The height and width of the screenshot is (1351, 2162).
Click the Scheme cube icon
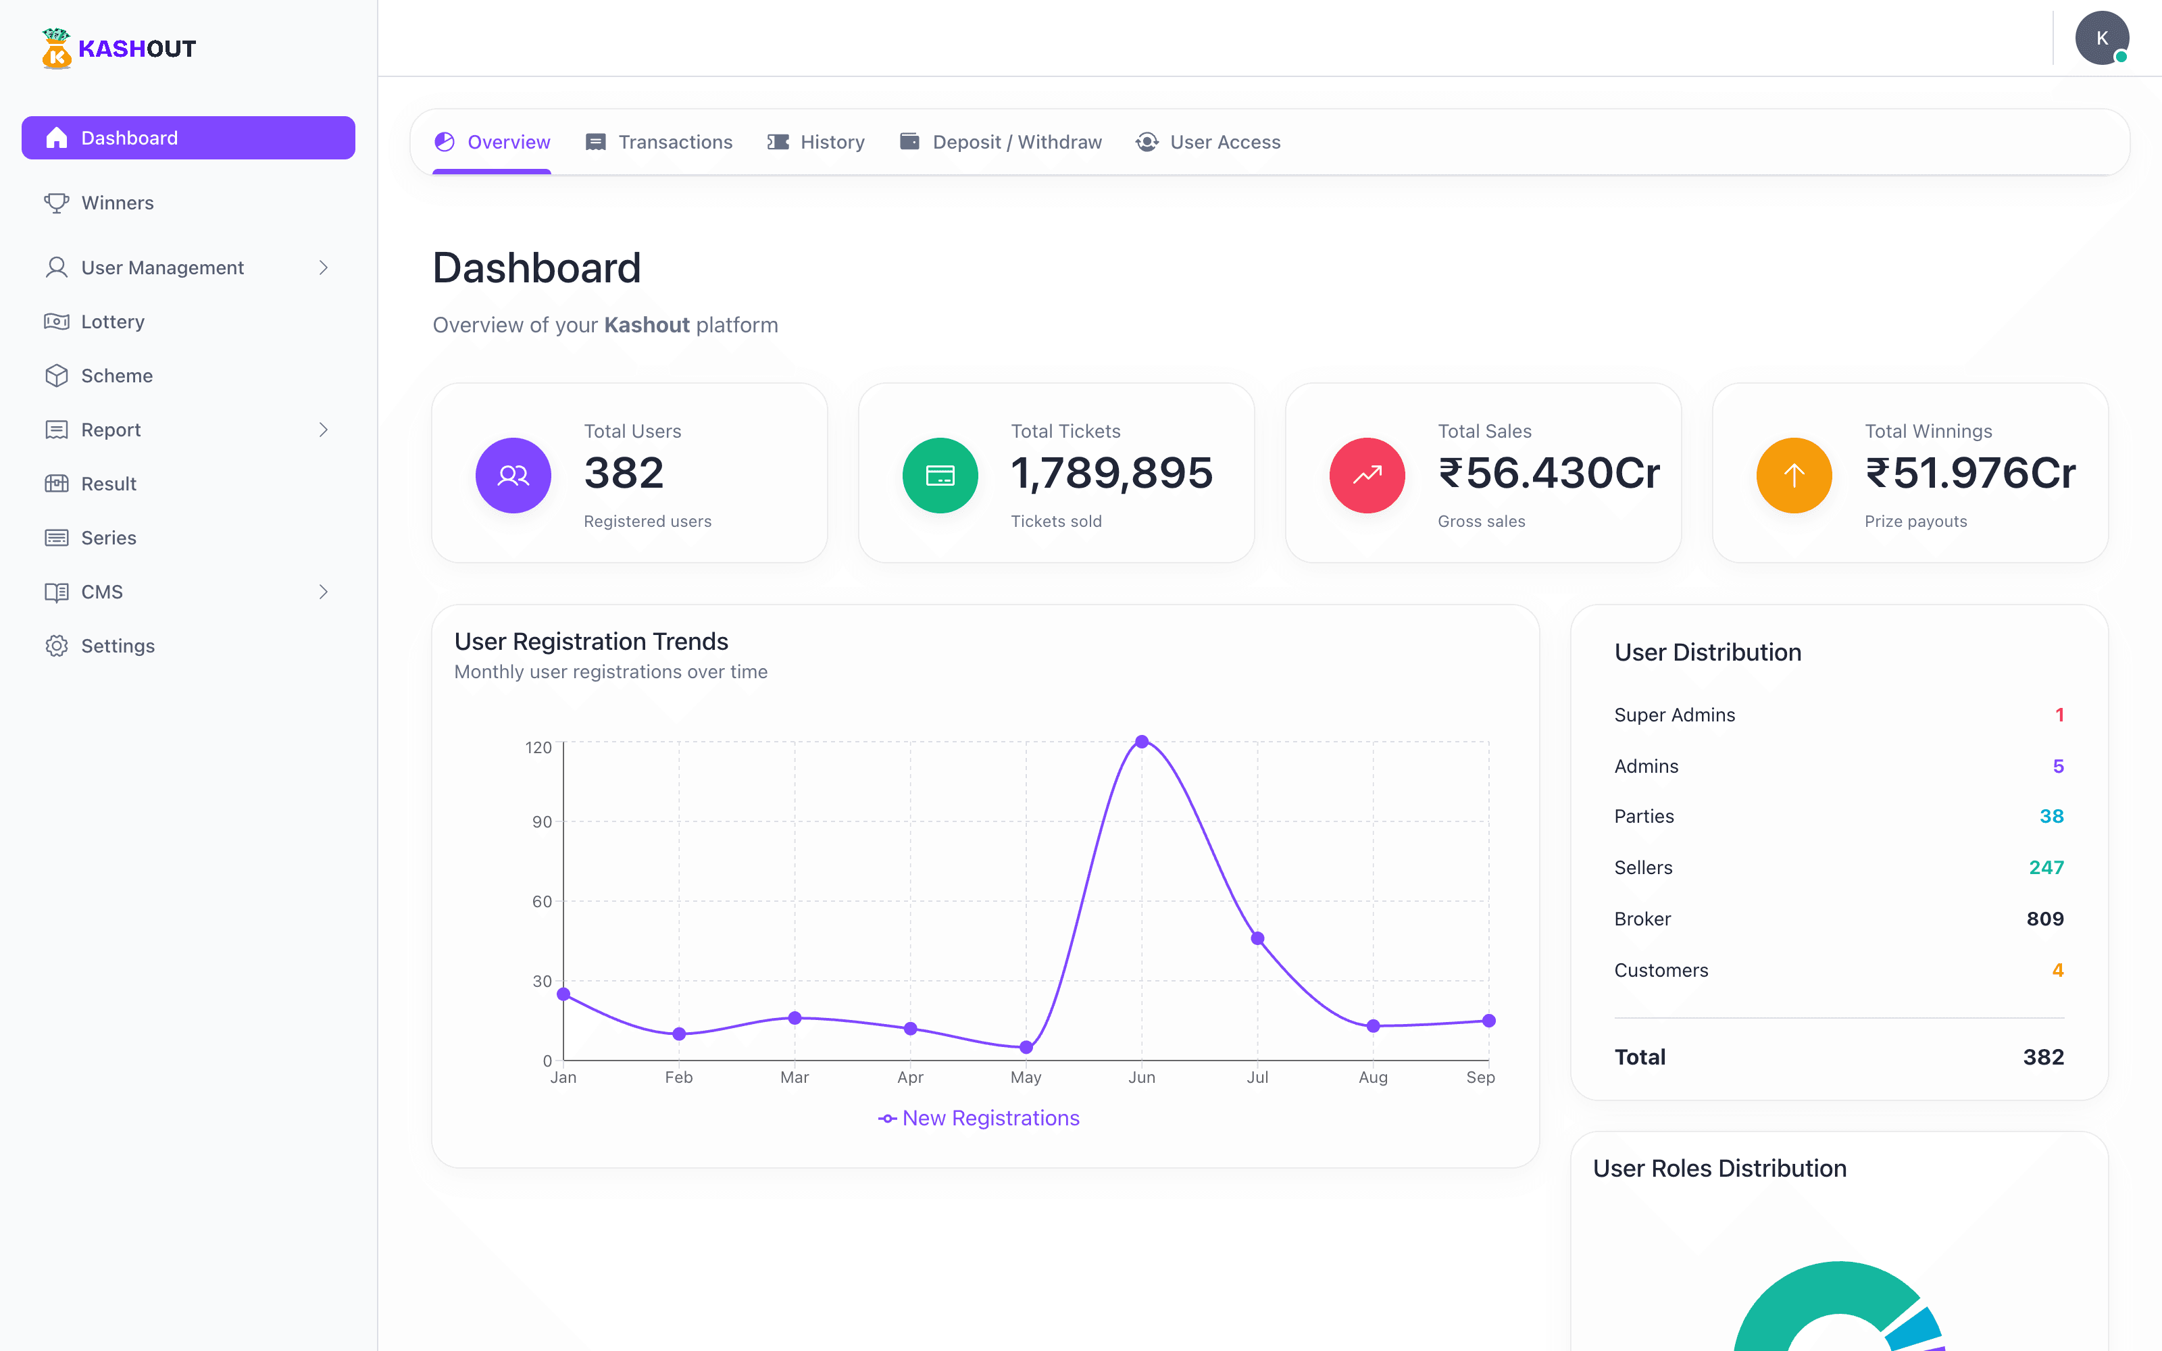(56, 376)
